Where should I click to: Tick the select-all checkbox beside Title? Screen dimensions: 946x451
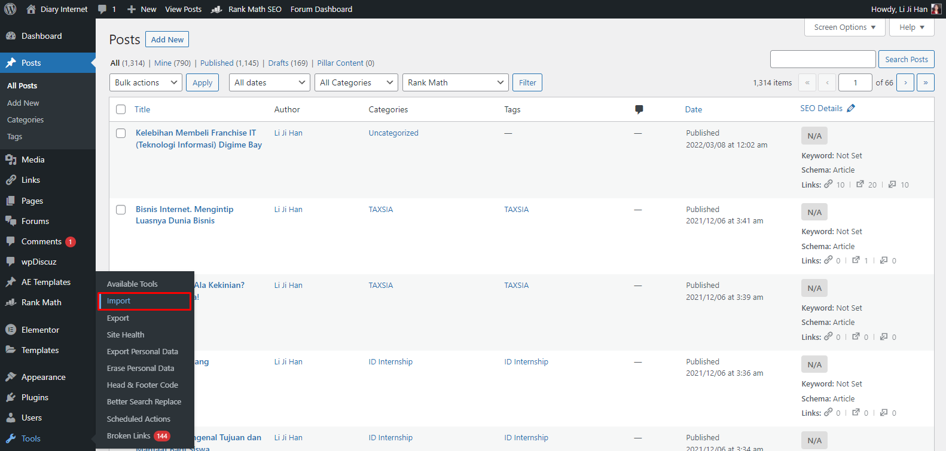(121, 109)
